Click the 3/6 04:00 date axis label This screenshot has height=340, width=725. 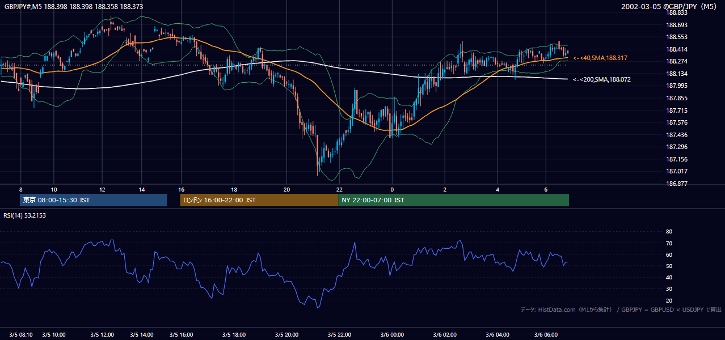point(498,335)
